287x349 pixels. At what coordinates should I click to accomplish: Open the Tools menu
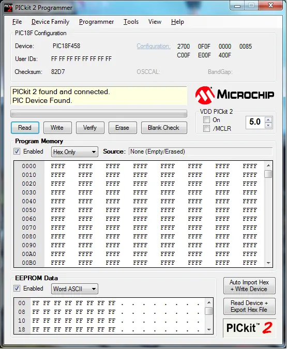click(131, 22)
